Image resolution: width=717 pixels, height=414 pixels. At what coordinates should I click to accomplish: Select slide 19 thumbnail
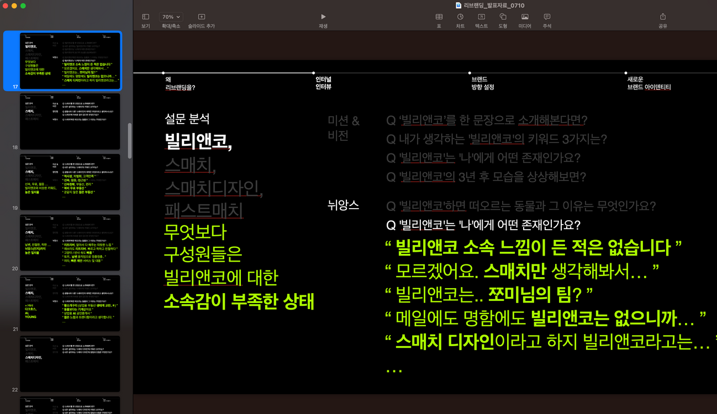pos(70,182)
